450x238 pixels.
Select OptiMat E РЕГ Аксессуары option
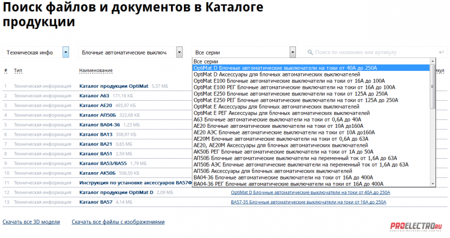tap(311, 113)
